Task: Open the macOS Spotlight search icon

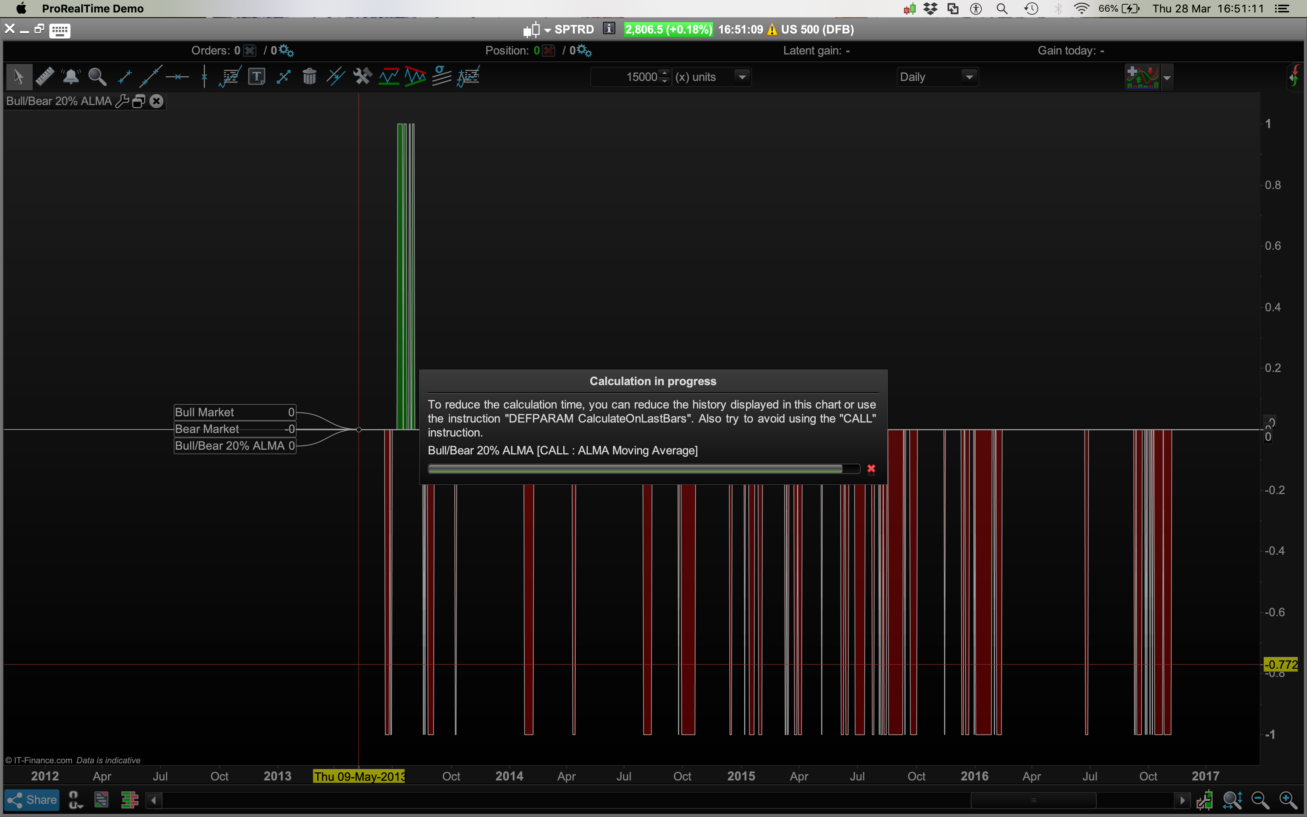Action: click(x=1002, y=9)
